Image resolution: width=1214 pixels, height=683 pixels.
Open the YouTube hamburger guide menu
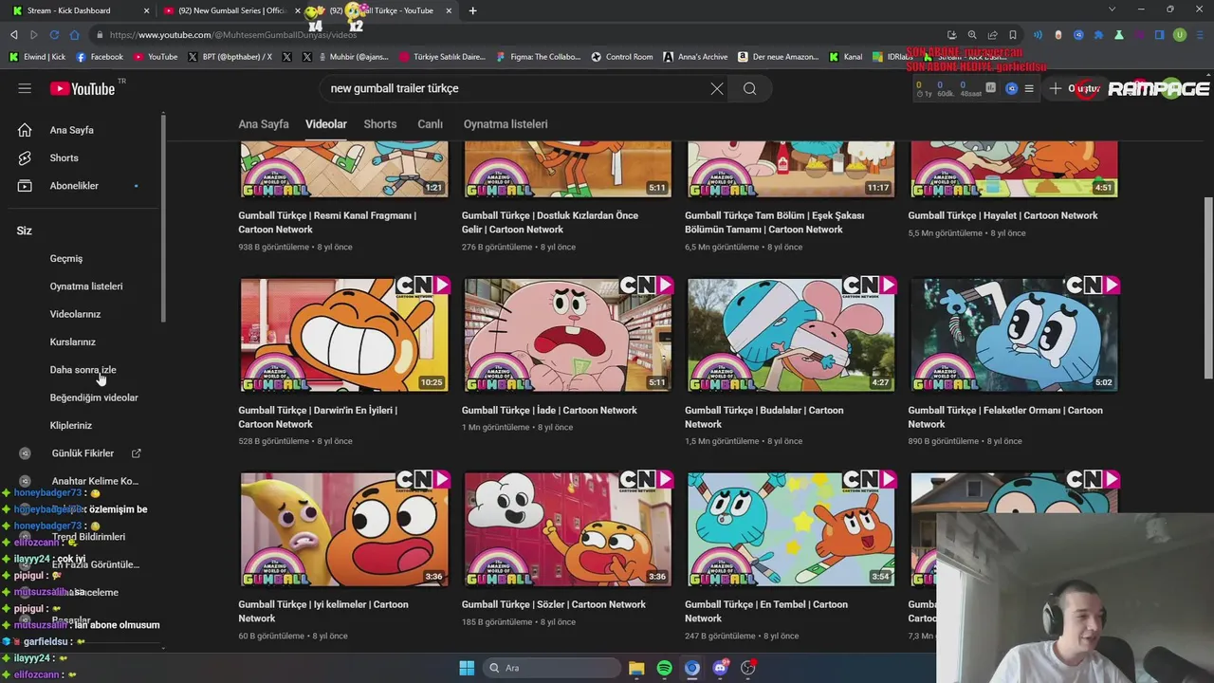point(25,88)
